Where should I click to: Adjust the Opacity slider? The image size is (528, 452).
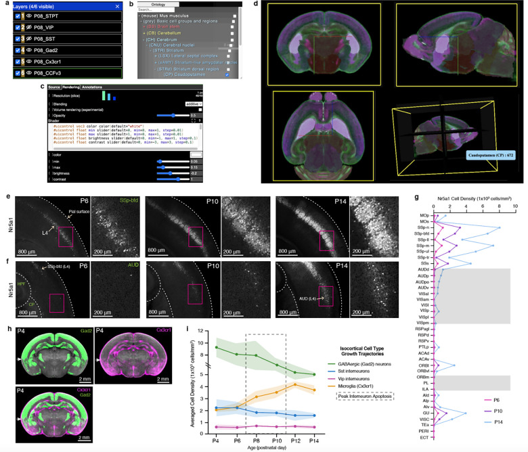pos(173,116)
